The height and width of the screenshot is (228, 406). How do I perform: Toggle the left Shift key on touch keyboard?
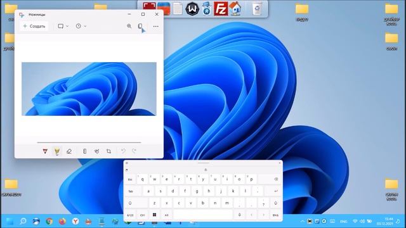[136, 203]
